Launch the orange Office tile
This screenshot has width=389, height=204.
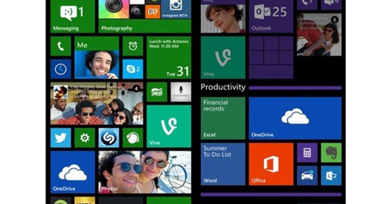pos(271,164)
